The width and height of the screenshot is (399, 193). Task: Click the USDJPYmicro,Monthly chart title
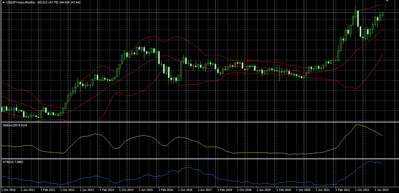20,2
